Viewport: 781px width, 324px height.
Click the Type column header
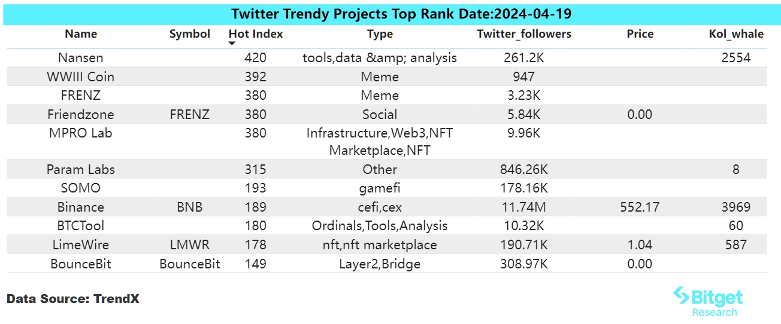[x=380, y=34]
